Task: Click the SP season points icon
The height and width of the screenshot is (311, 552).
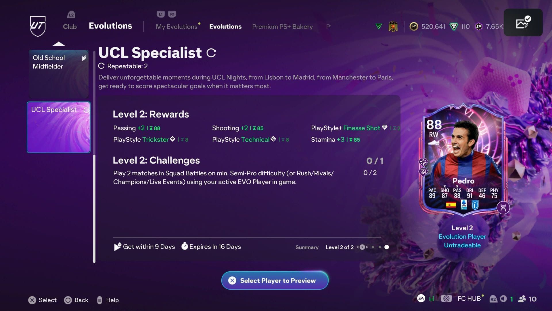Action: click(x=479, y=26)
